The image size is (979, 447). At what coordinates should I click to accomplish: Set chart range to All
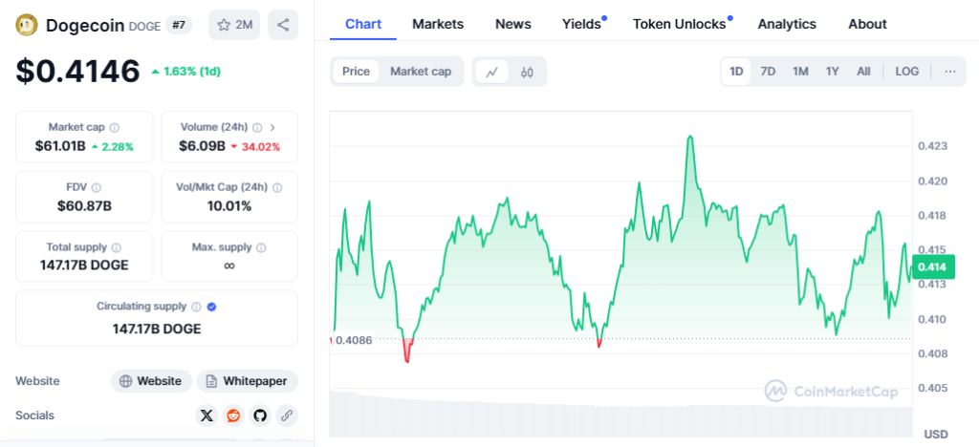coord(863,72)
